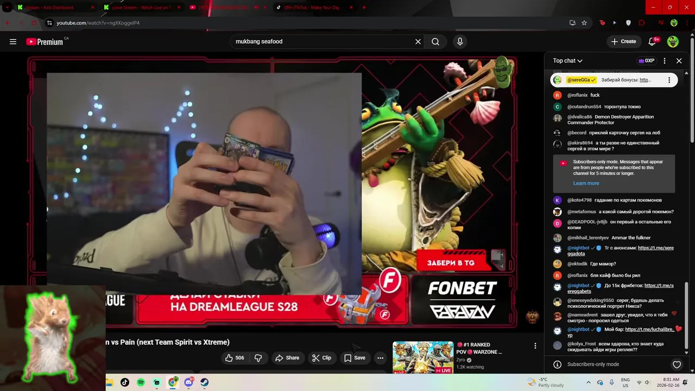This screenshot has width=695, height=391.
Task: Select the @roflanix username saying fuck
Action: pos(578,96)
